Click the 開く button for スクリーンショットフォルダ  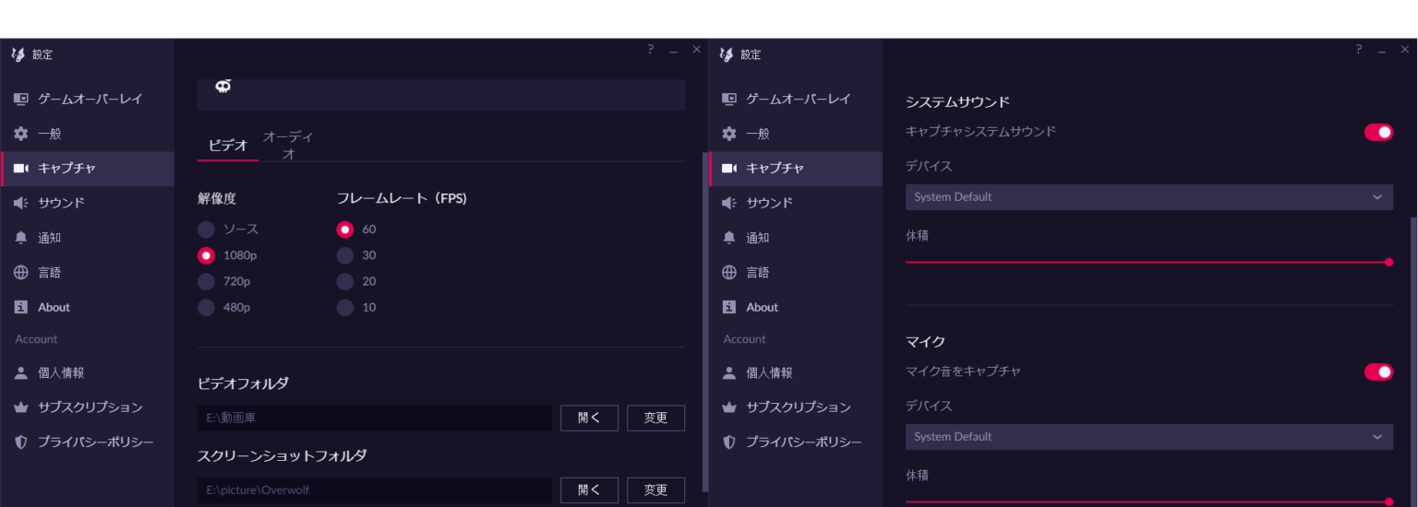(x=589, y=489)
